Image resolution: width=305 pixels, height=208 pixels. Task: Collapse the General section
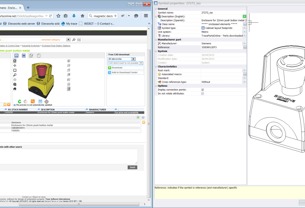point(156,9)
